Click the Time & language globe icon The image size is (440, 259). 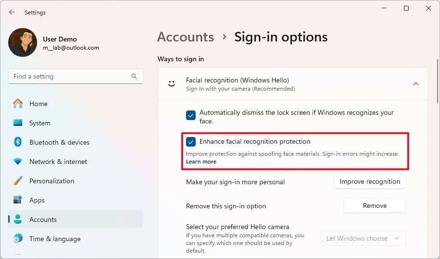18,238
